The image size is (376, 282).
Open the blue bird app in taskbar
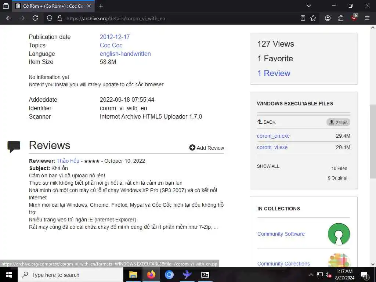pyautogui.click(x=187, y=275)
